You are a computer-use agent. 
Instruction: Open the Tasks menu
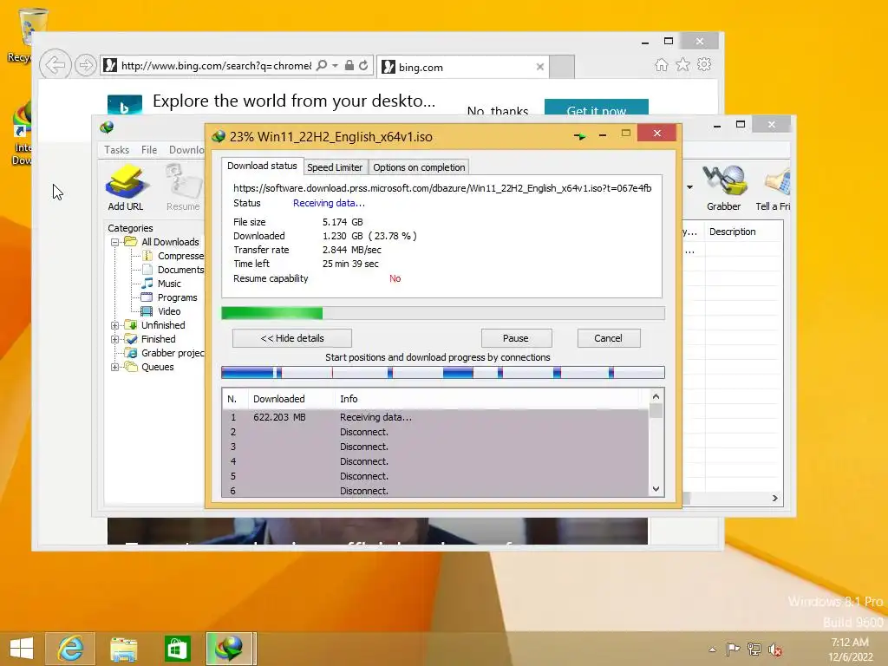pos(117,149)
